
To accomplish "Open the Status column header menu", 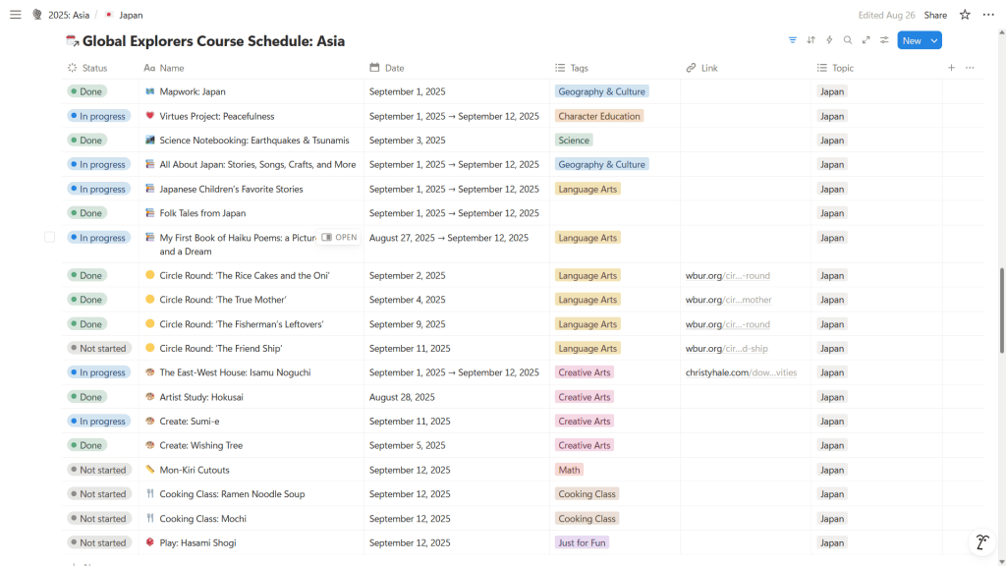I will click(94, 68).
